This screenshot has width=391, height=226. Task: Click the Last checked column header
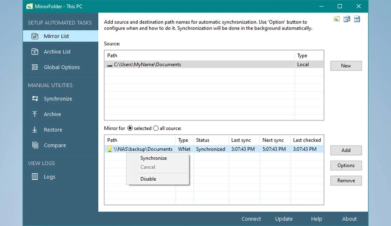307,140
